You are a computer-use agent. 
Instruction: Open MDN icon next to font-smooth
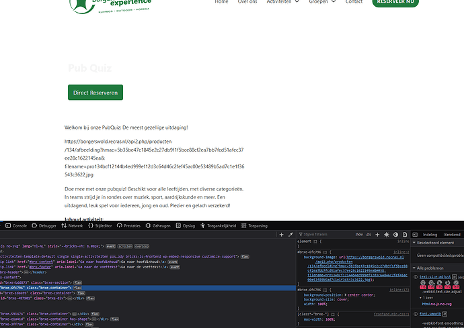444,314
